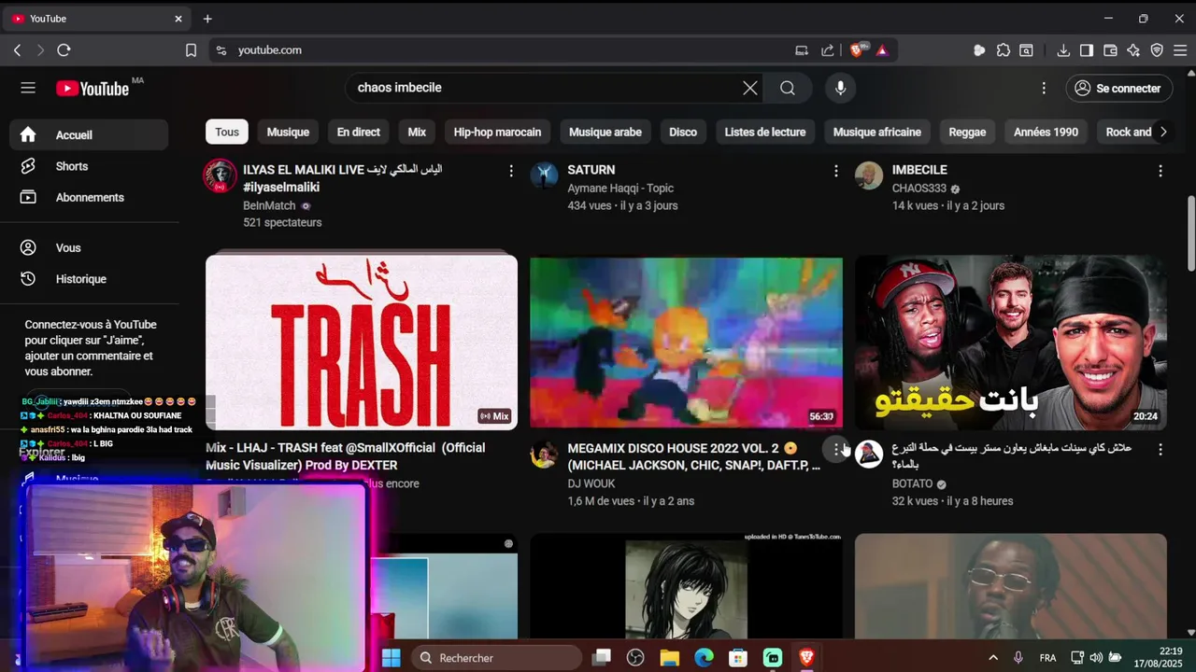The width and height of the screenshot is (1196, 672).
Task: Open YouTube settings three-dot menu near Se connecter
Action: pyautogui.click(x=1044, y=88)
